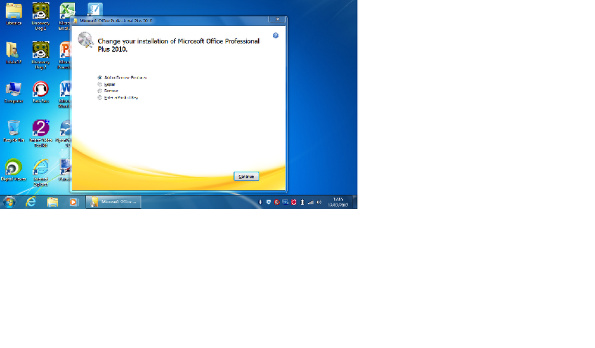This screenshot has width=595, height=348.
Task: Open Discovery Dog 1 desktop shortcut
Action: tap(40, 16)
